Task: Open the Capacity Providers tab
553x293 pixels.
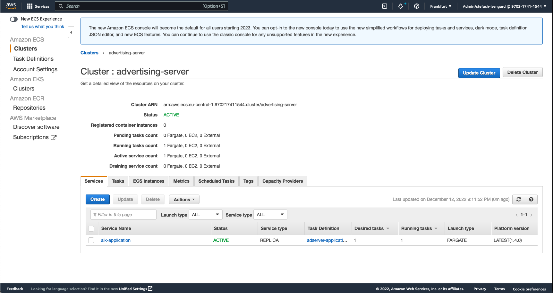Action: tap(283, 181)
